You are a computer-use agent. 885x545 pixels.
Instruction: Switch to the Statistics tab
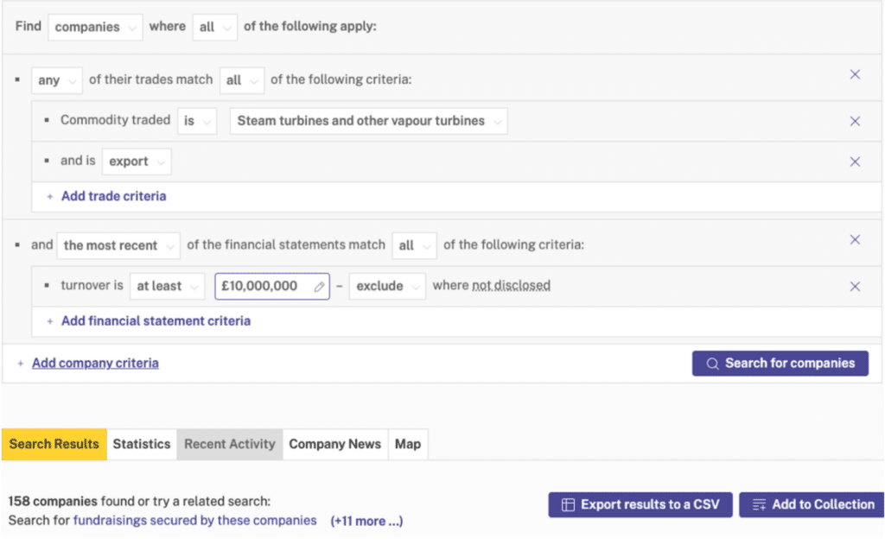(142, 444)
